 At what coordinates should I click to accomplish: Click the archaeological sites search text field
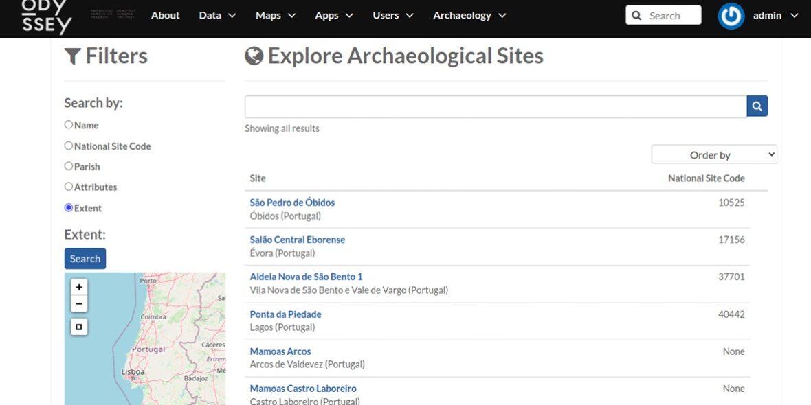495,106
